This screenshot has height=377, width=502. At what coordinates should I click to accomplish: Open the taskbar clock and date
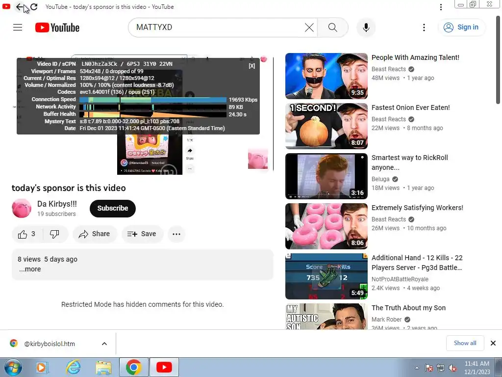pos(477,368)
